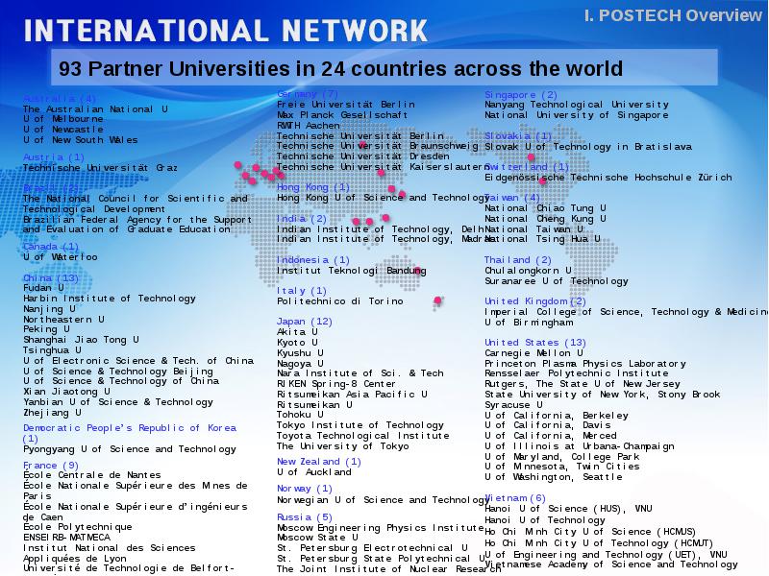The image size is (769, 576).
Task: Click "Technische Universität Graz" entry
Action: pyautogui.click(x=100, y=167)
